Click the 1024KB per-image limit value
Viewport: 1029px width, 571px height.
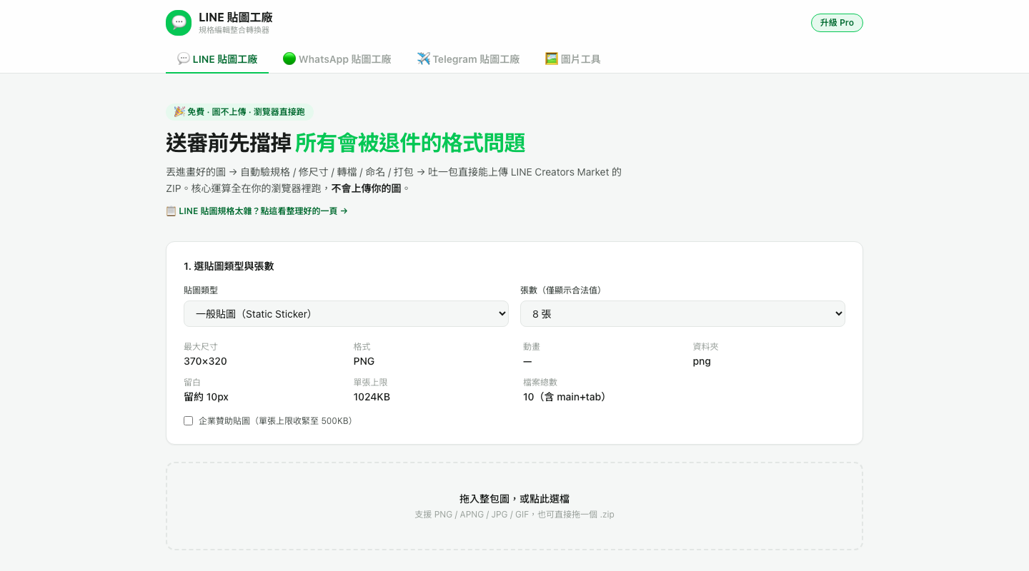pyautogui.click(x=372, y=397)
